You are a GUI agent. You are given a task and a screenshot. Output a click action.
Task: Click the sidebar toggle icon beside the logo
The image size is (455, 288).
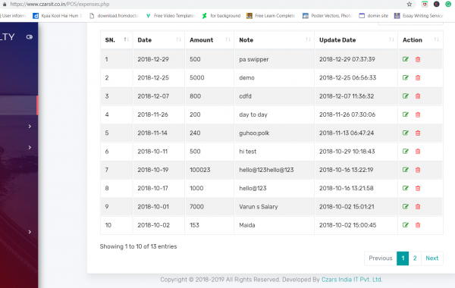click(30, 37)
